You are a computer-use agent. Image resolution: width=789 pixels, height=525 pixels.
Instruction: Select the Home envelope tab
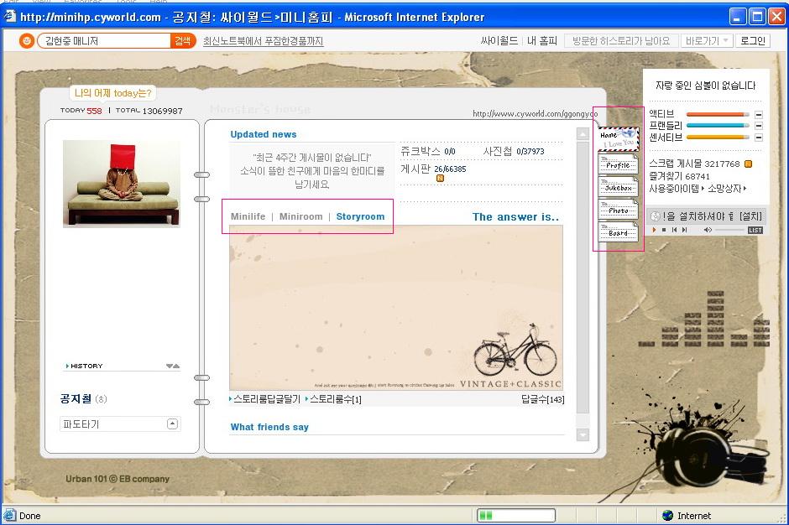pyautogui.click(x=619, y=139)
